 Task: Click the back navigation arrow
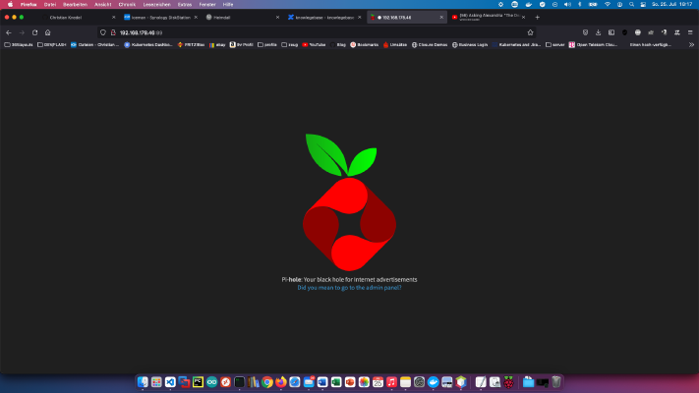point(9,32)
